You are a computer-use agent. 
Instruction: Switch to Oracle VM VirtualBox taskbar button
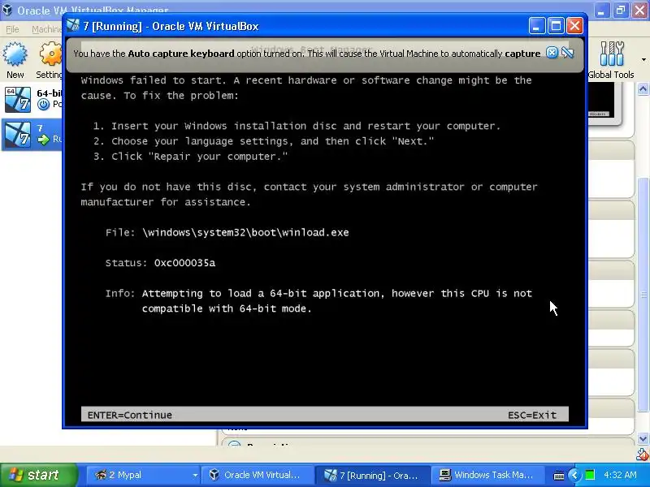tap(256, 475)
